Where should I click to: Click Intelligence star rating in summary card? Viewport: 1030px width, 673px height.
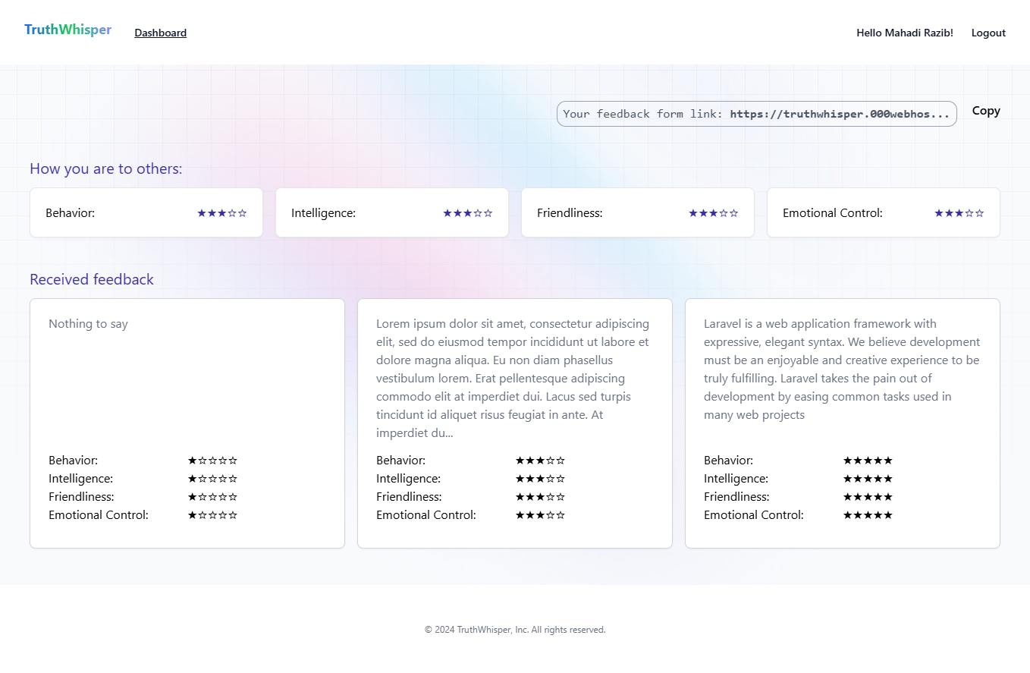tap(467, 213)
